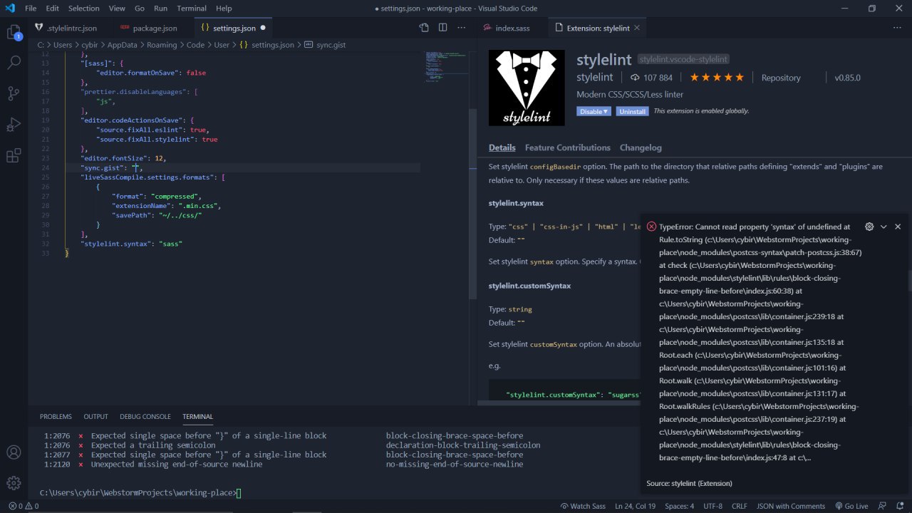Screen dimensions: 912x513
Task: Click the install count download icon
Action: (x=634, y=78)
